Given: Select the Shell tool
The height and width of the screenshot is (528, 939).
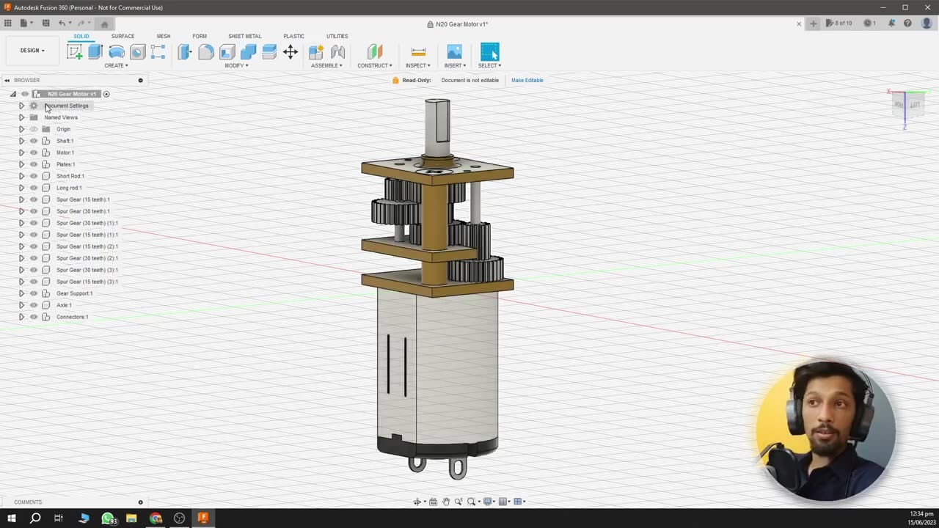Looking at the screenshot, I should point(227,51).
